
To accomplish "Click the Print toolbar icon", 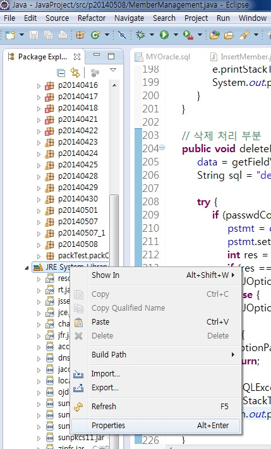I will pyautogui.click(x=63, y=35).
